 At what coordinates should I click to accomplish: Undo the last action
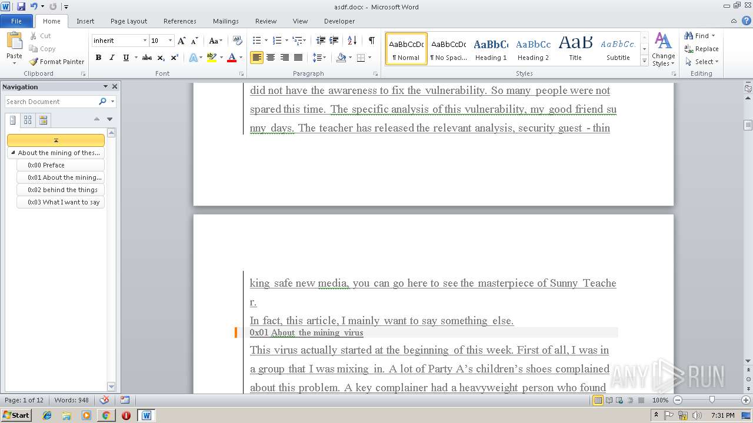[34, 6]
